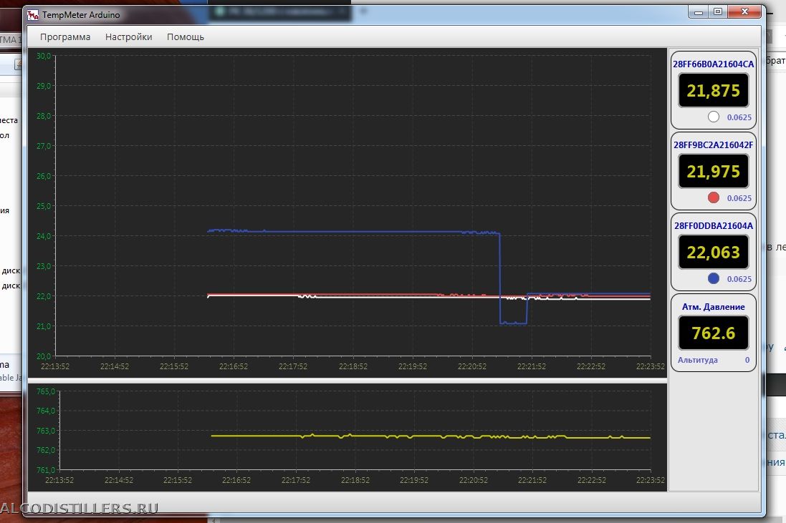786x523 pixels.
Task: Click the Атм. Давление heading
Action: coord(713,306)
